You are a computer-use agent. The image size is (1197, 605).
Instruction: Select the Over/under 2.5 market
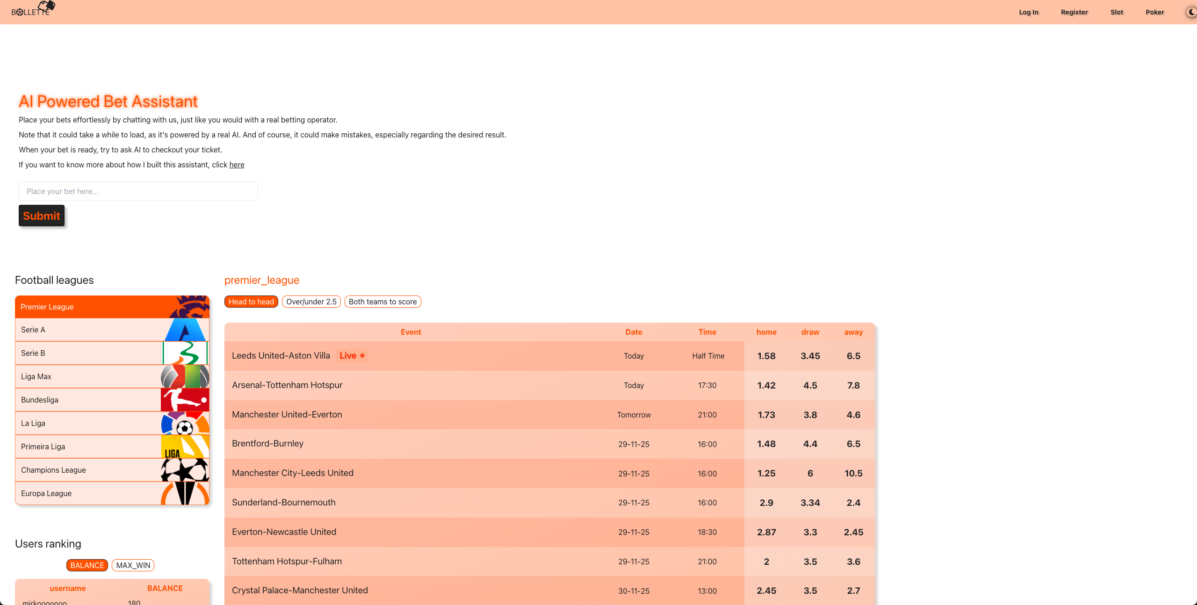[311, 302]
